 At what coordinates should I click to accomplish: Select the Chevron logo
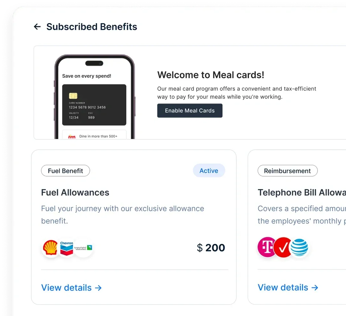point(66,247)
